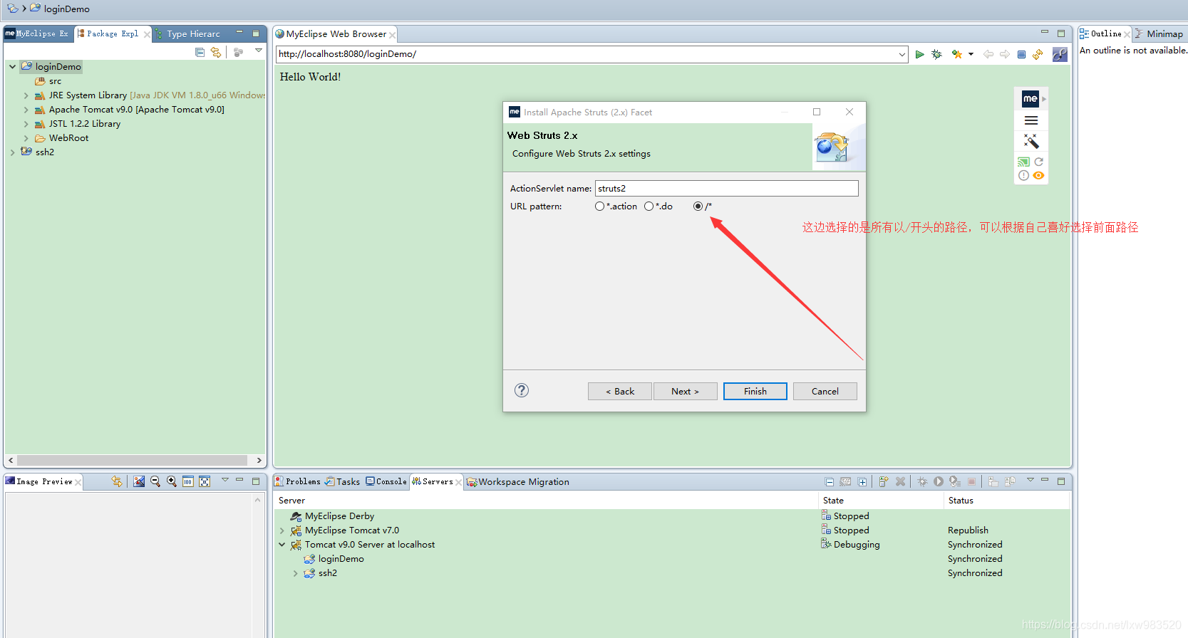Select loginDemo under Tomcat v9.0 server
This screenshot has height=638, width=1188.
point(334,559)
